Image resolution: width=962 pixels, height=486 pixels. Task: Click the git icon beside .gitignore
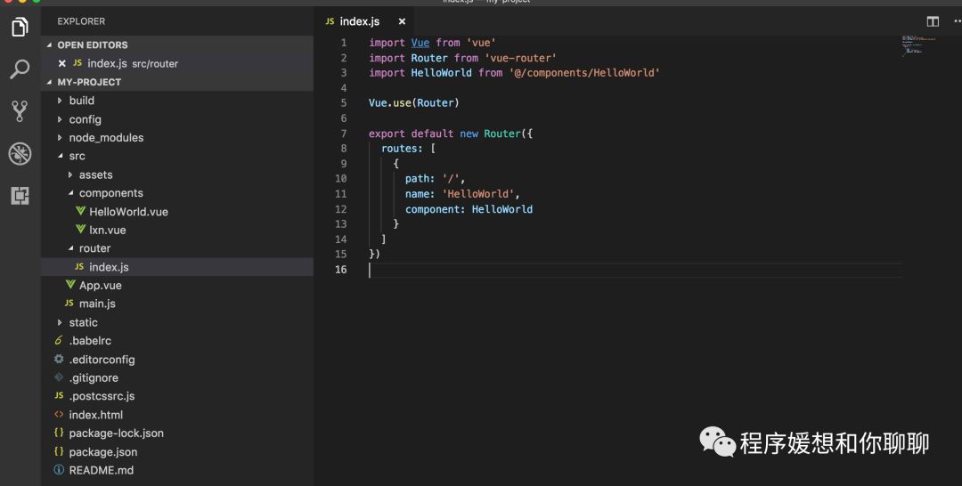(59, 377)
